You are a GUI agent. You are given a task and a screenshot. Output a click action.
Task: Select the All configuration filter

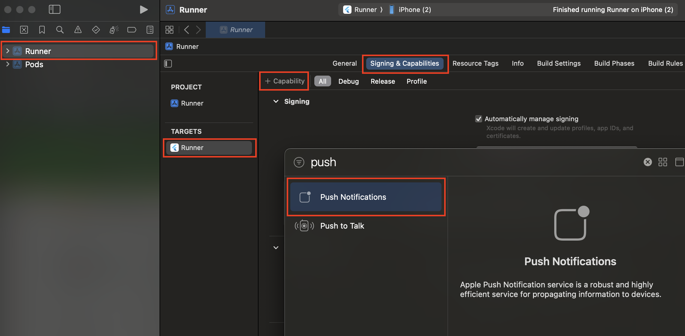[x=322, y=81]
